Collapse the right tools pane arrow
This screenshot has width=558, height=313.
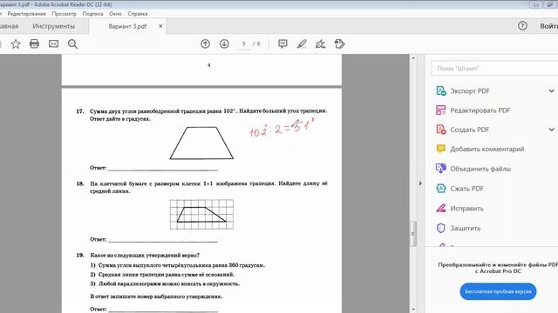(420, 183)
